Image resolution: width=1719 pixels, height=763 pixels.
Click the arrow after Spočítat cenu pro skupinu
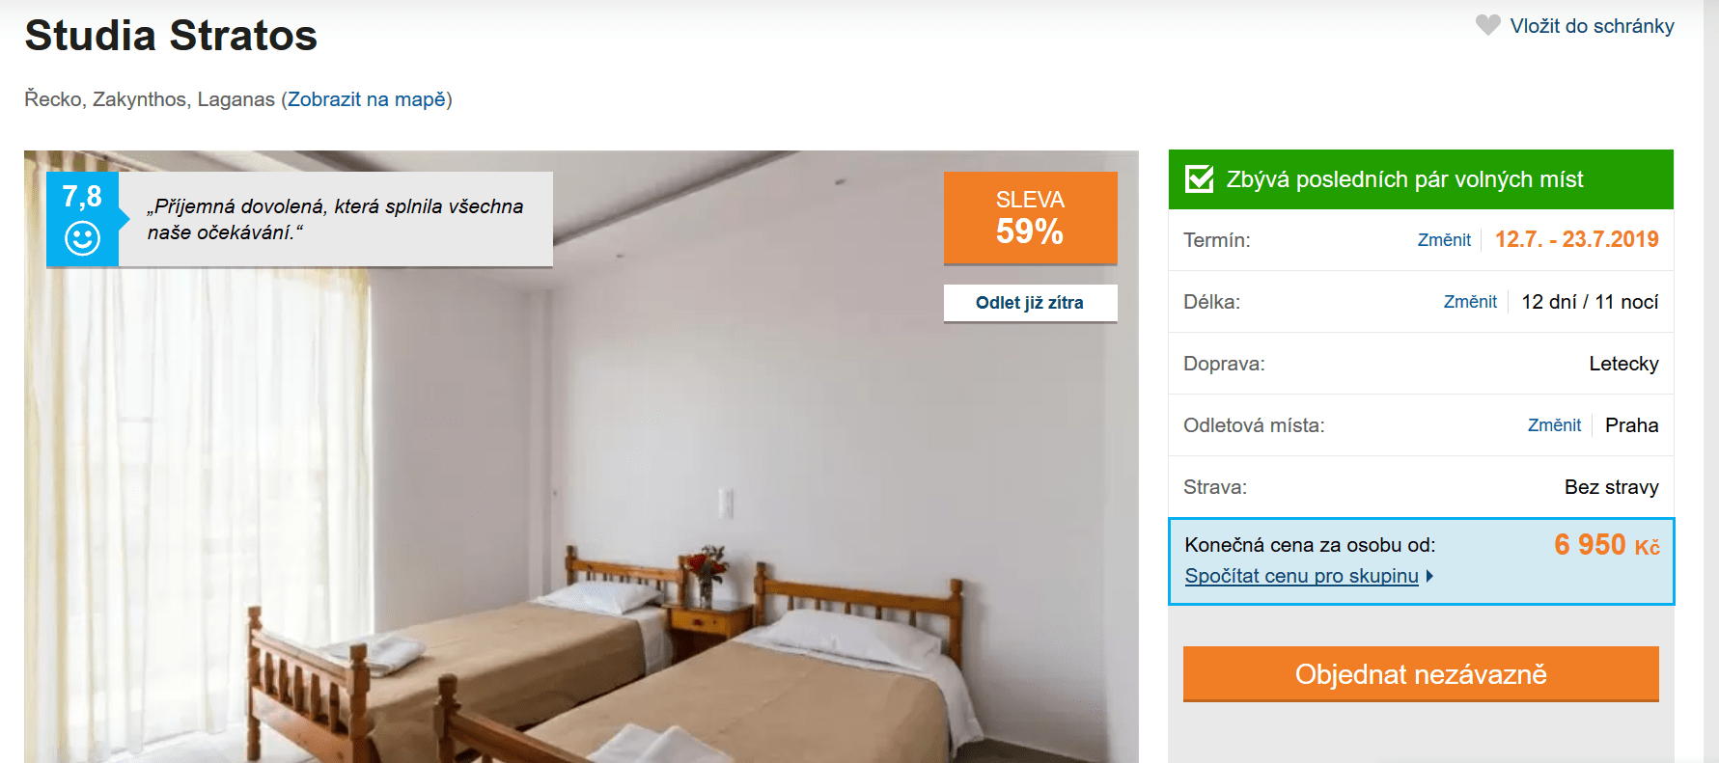(1429, 576)
